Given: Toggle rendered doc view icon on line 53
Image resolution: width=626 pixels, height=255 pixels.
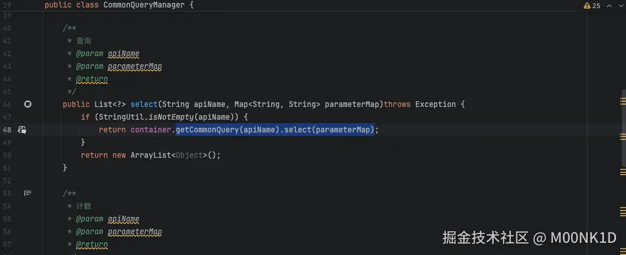Looking at the screenshot, I should (28, 193).
